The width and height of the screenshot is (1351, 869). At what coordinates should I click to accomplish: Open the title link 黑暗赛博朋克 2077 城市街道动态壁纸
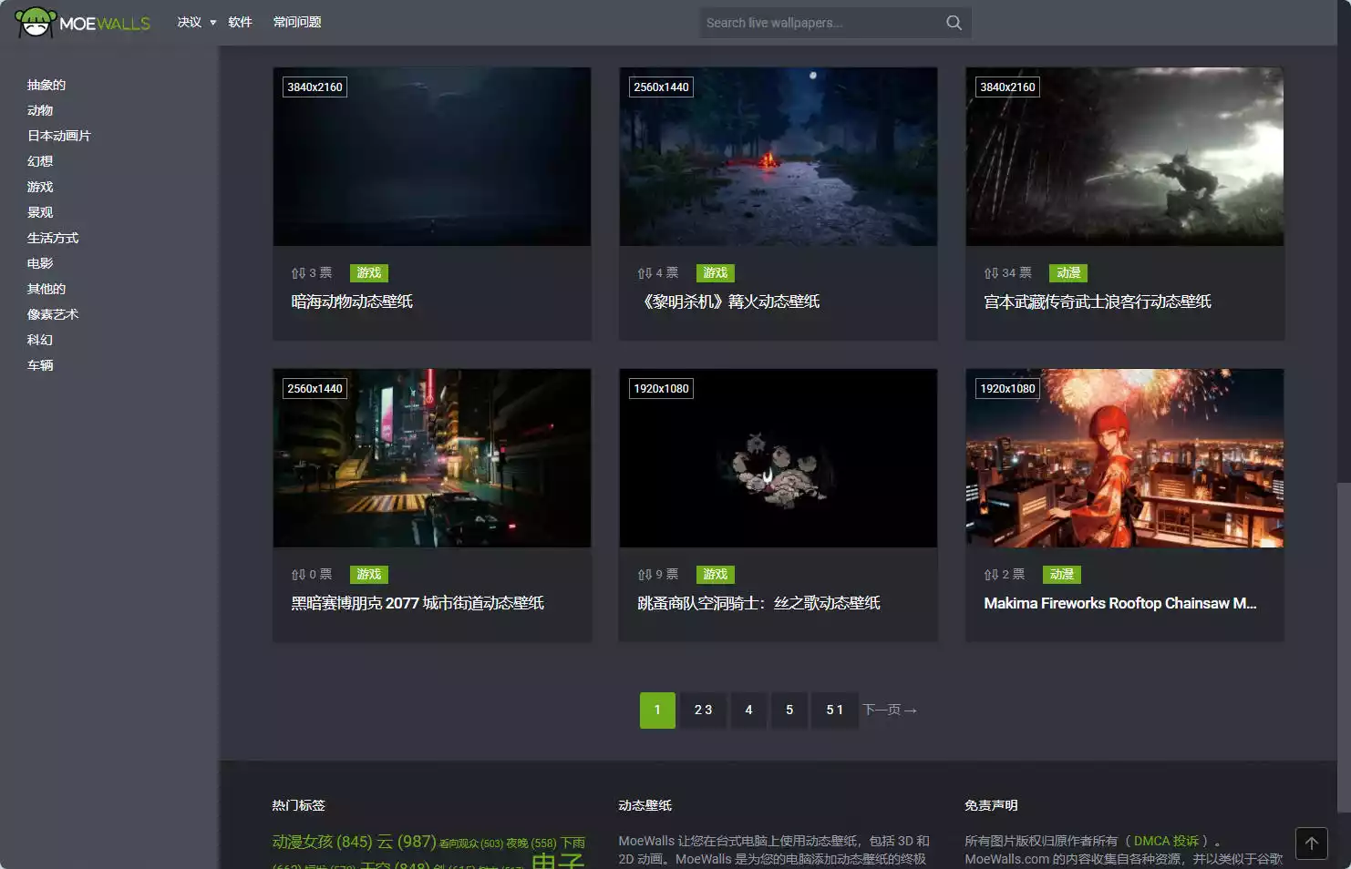(x=418, y=603)
